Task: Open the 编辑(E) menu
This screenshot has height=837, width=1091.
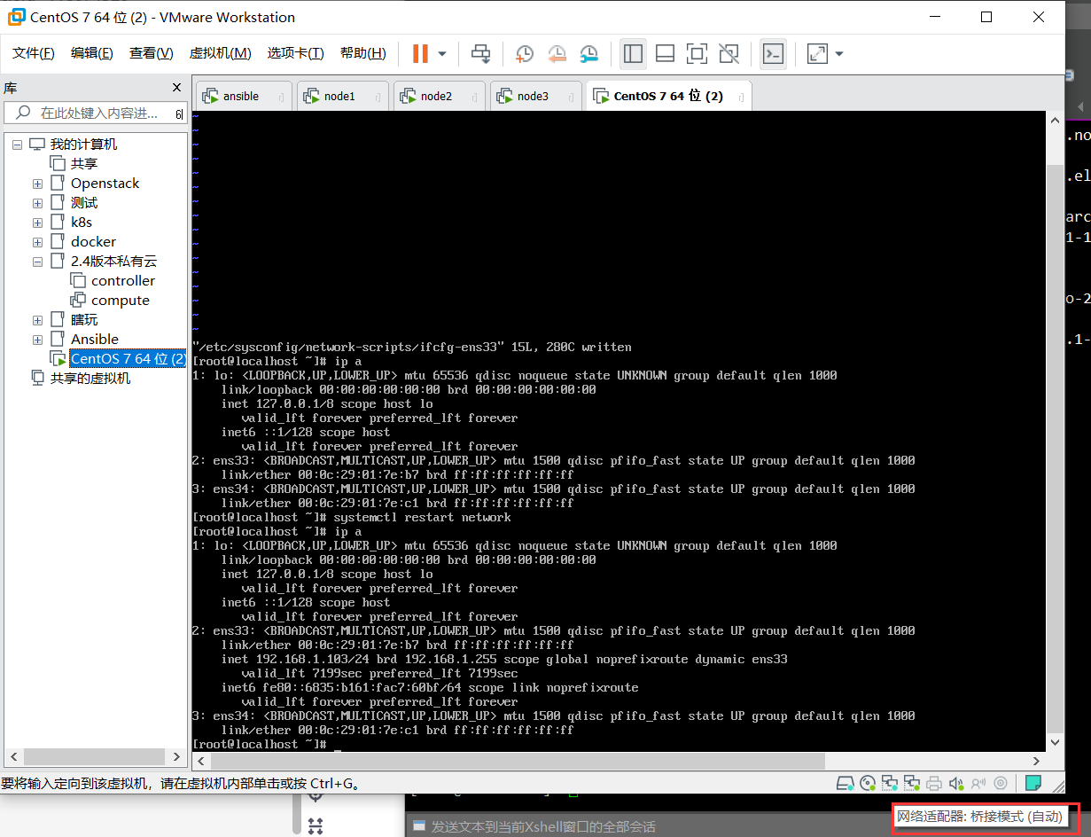Action: pos(92,53)
